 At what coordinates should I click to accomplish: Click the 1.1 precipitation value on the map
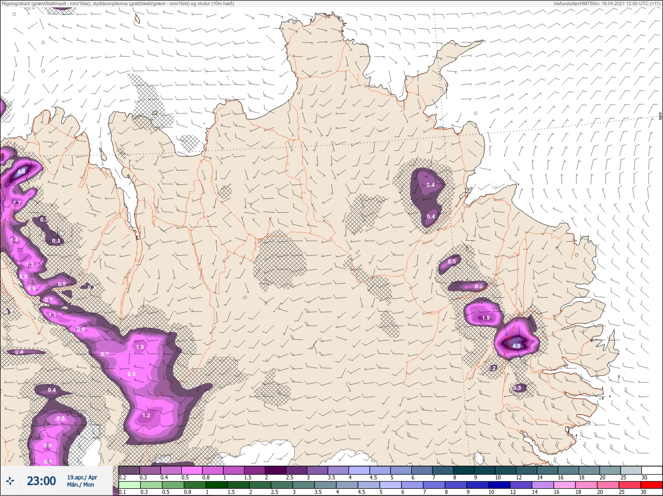tap(52, 315)
